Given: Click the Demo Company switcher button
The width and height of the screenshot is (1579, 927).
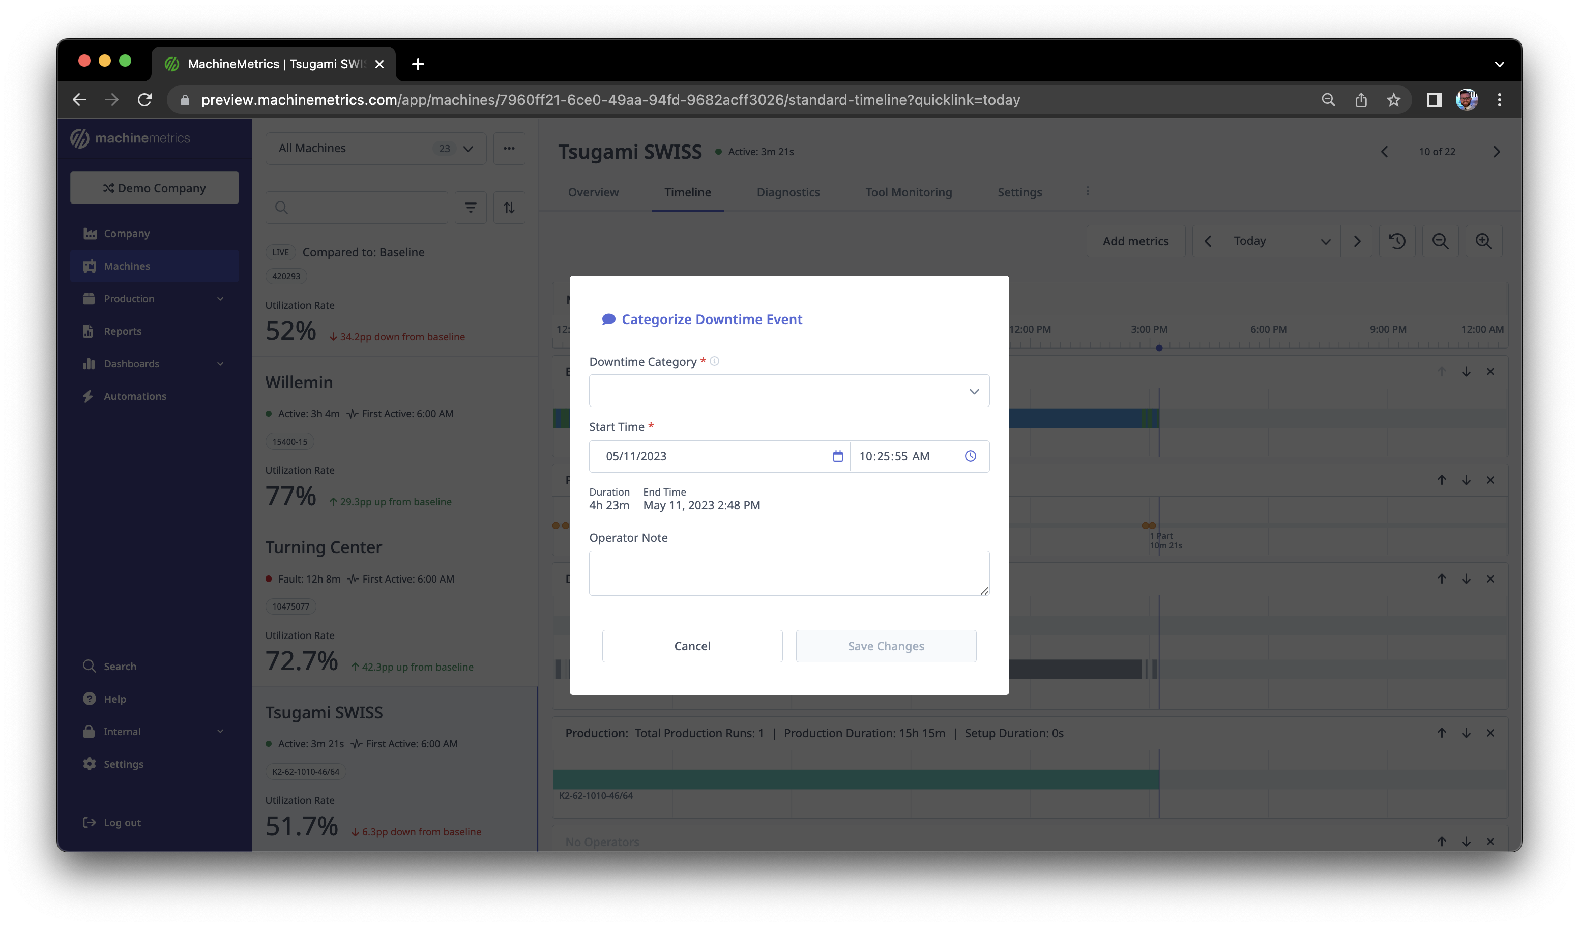Looking at the screenshot, I should click(x=154, y=187).
